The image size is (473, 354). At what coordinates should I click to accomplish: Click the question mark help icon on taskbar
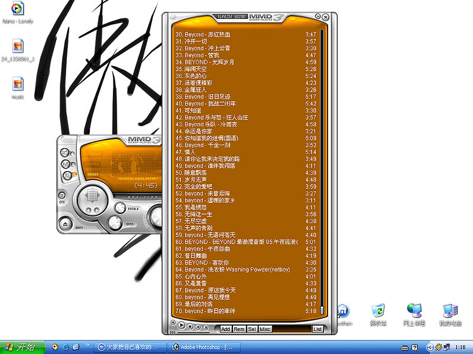pyautogui.click(x=415, y=348)
